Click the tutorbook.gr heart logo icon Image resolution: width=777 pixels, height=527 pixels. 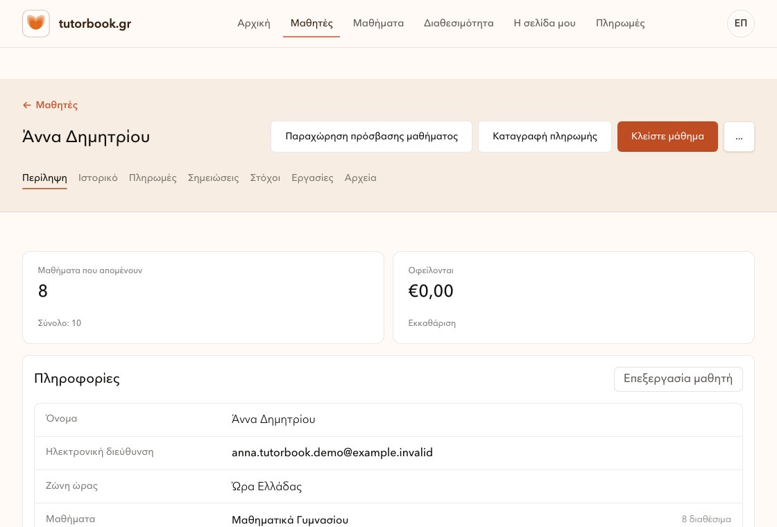pos(35,24)
